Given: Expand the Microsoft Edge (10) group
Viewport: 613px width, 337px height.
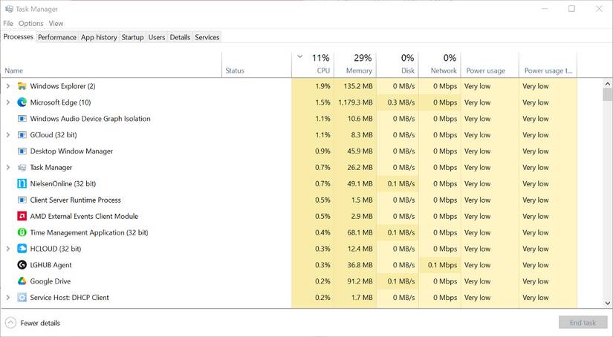Looking at the screenshot, I should tap(8, 102).
